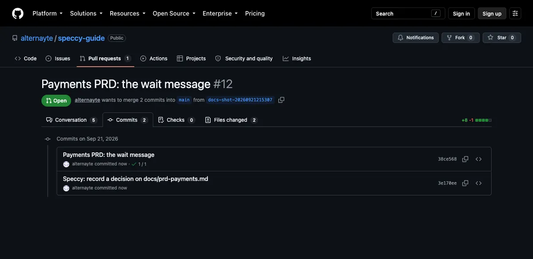Screen dimensions: 533x259
Task: Select the Commits tab
Action: [x=127, y=120]
